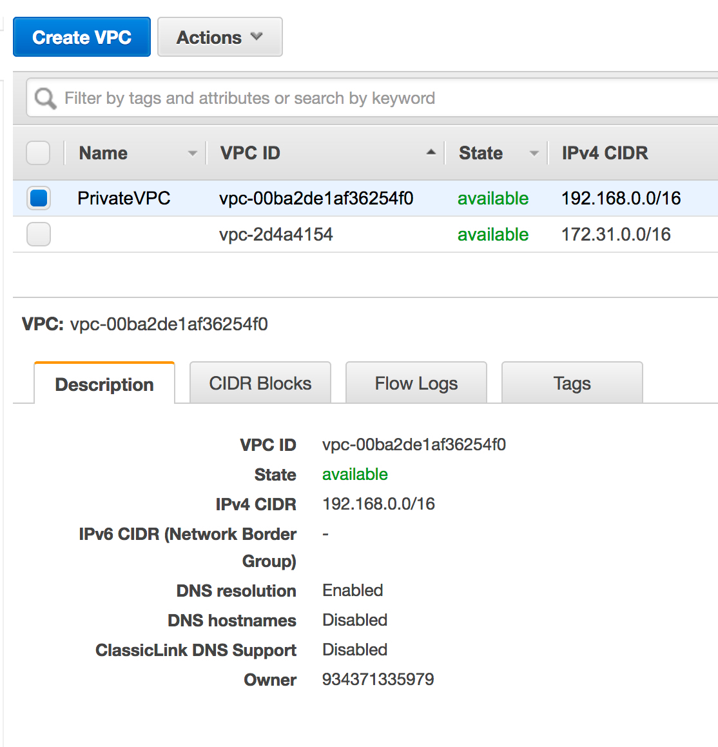718x747 pixels.
Task: Select the vpc-00ba2de1af36254f0 ID in the table
Action: coord(316,198)
